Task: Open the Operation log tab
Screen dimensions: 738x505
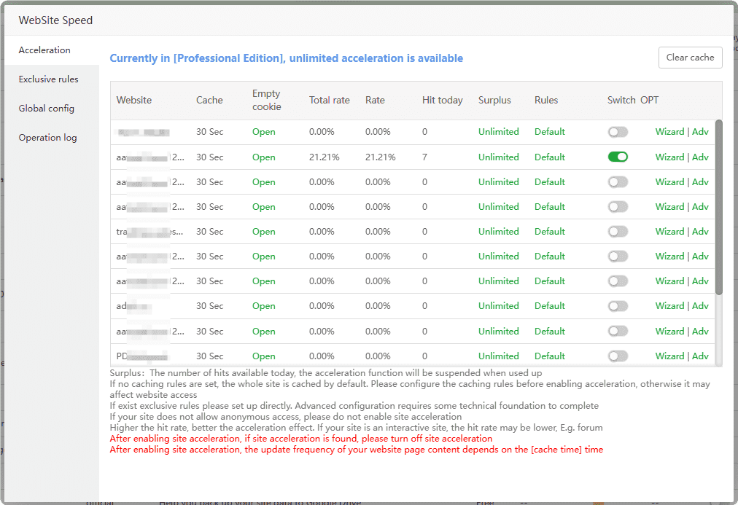Action: pyautogui.click(x=47, y=138)
